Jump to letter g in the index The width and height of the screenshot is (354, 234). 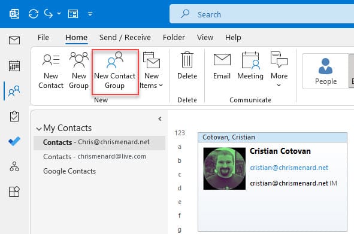[x=180, y=230]
